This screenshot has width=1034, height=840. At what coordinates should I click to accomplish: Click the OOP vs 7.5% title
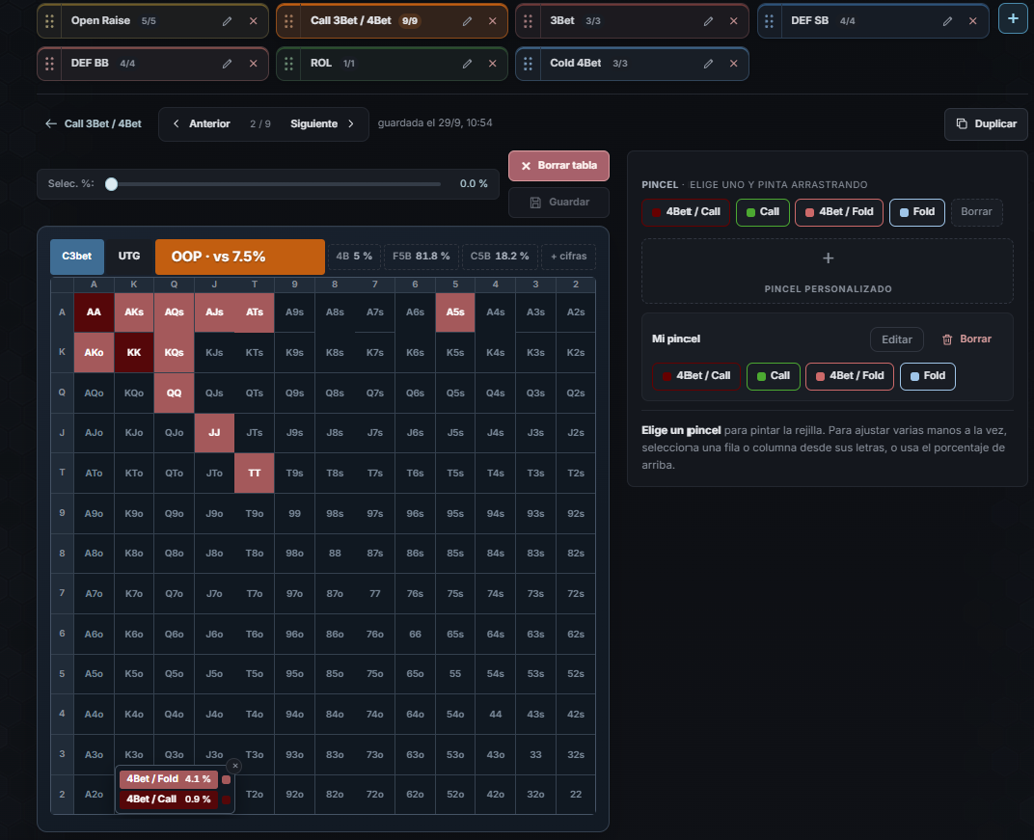click(240, 257)
